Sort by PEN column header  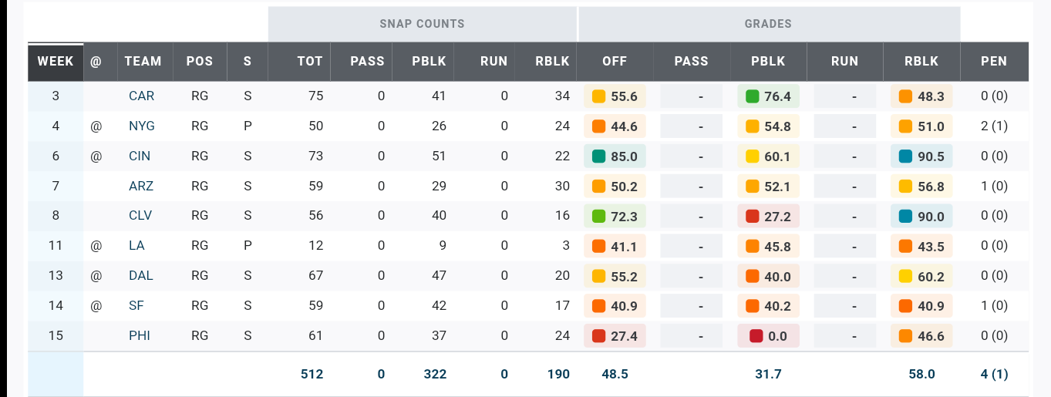click(994, 62)
